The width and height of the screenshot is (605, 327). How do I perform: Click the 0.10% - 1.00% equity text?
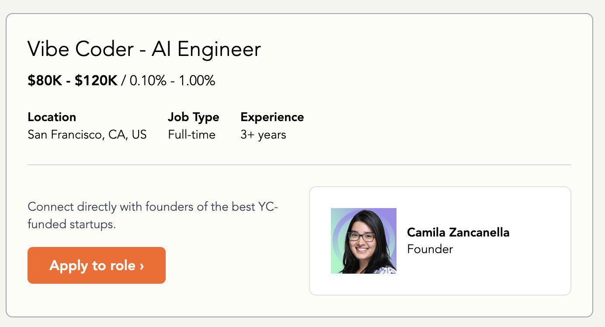pyautogui.click(x=172, y=80)
